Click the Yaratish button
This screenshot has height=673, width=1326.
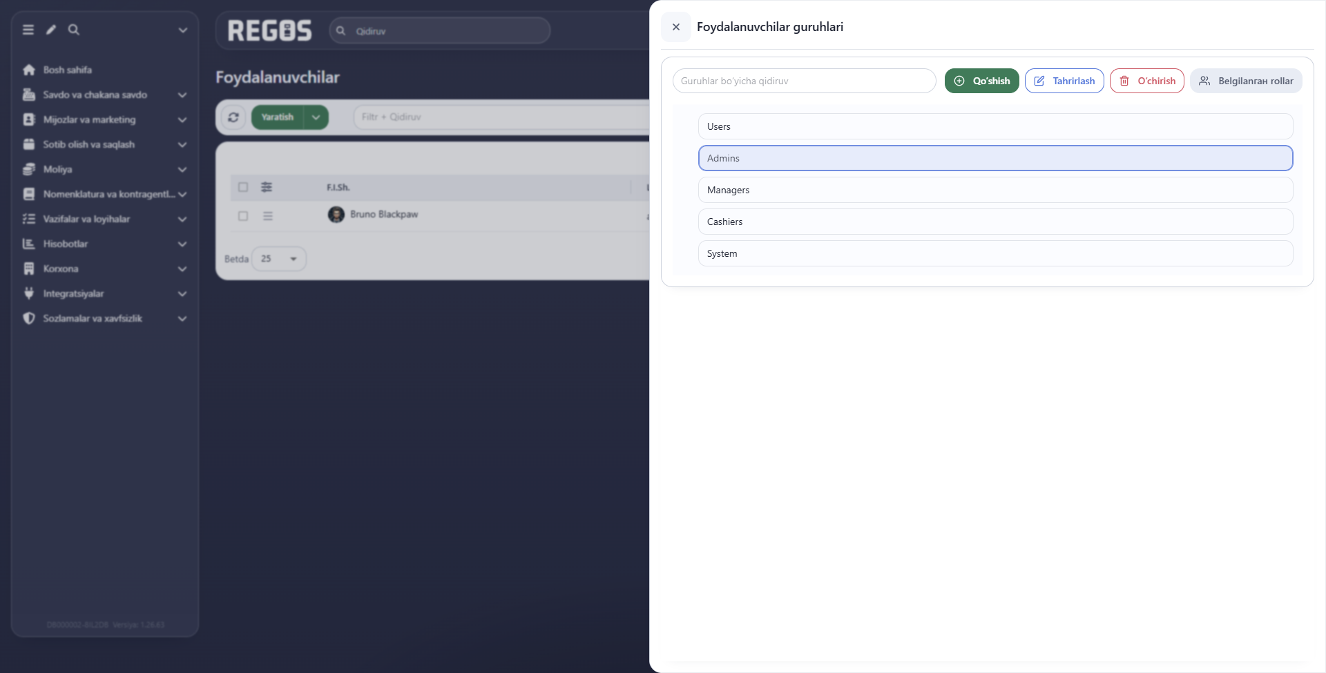[278, 117]
